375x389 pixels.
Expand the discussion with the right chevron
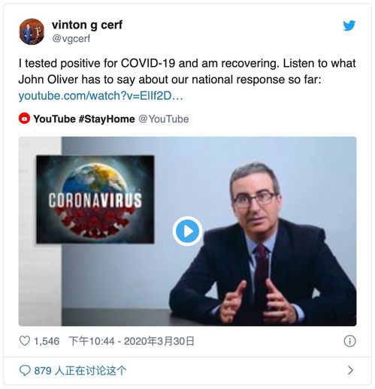pyautogui.click(x=351, y=370)
